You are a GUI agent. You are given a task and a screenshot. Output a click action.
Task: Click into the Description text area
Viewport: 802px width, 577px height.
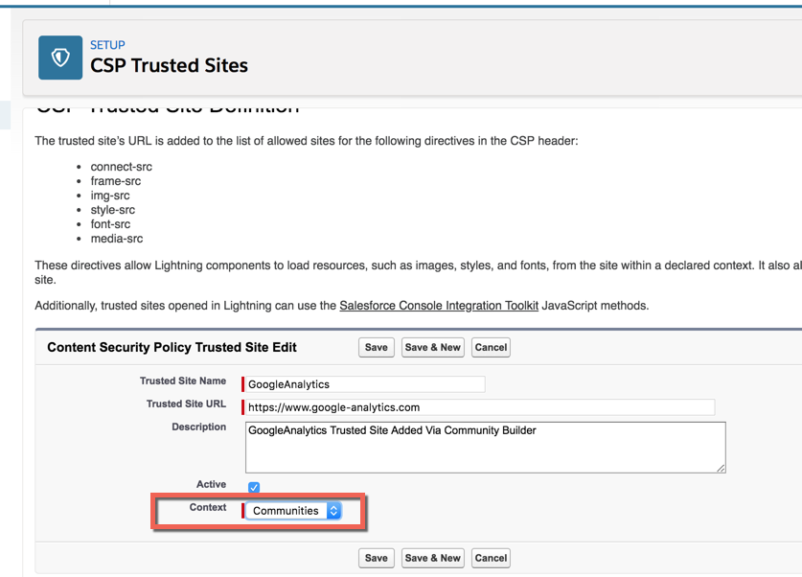(486, 447)
